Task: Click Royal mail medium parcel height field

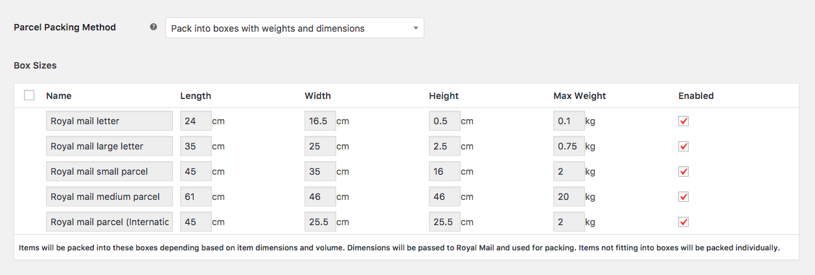Action: (444, 197)
